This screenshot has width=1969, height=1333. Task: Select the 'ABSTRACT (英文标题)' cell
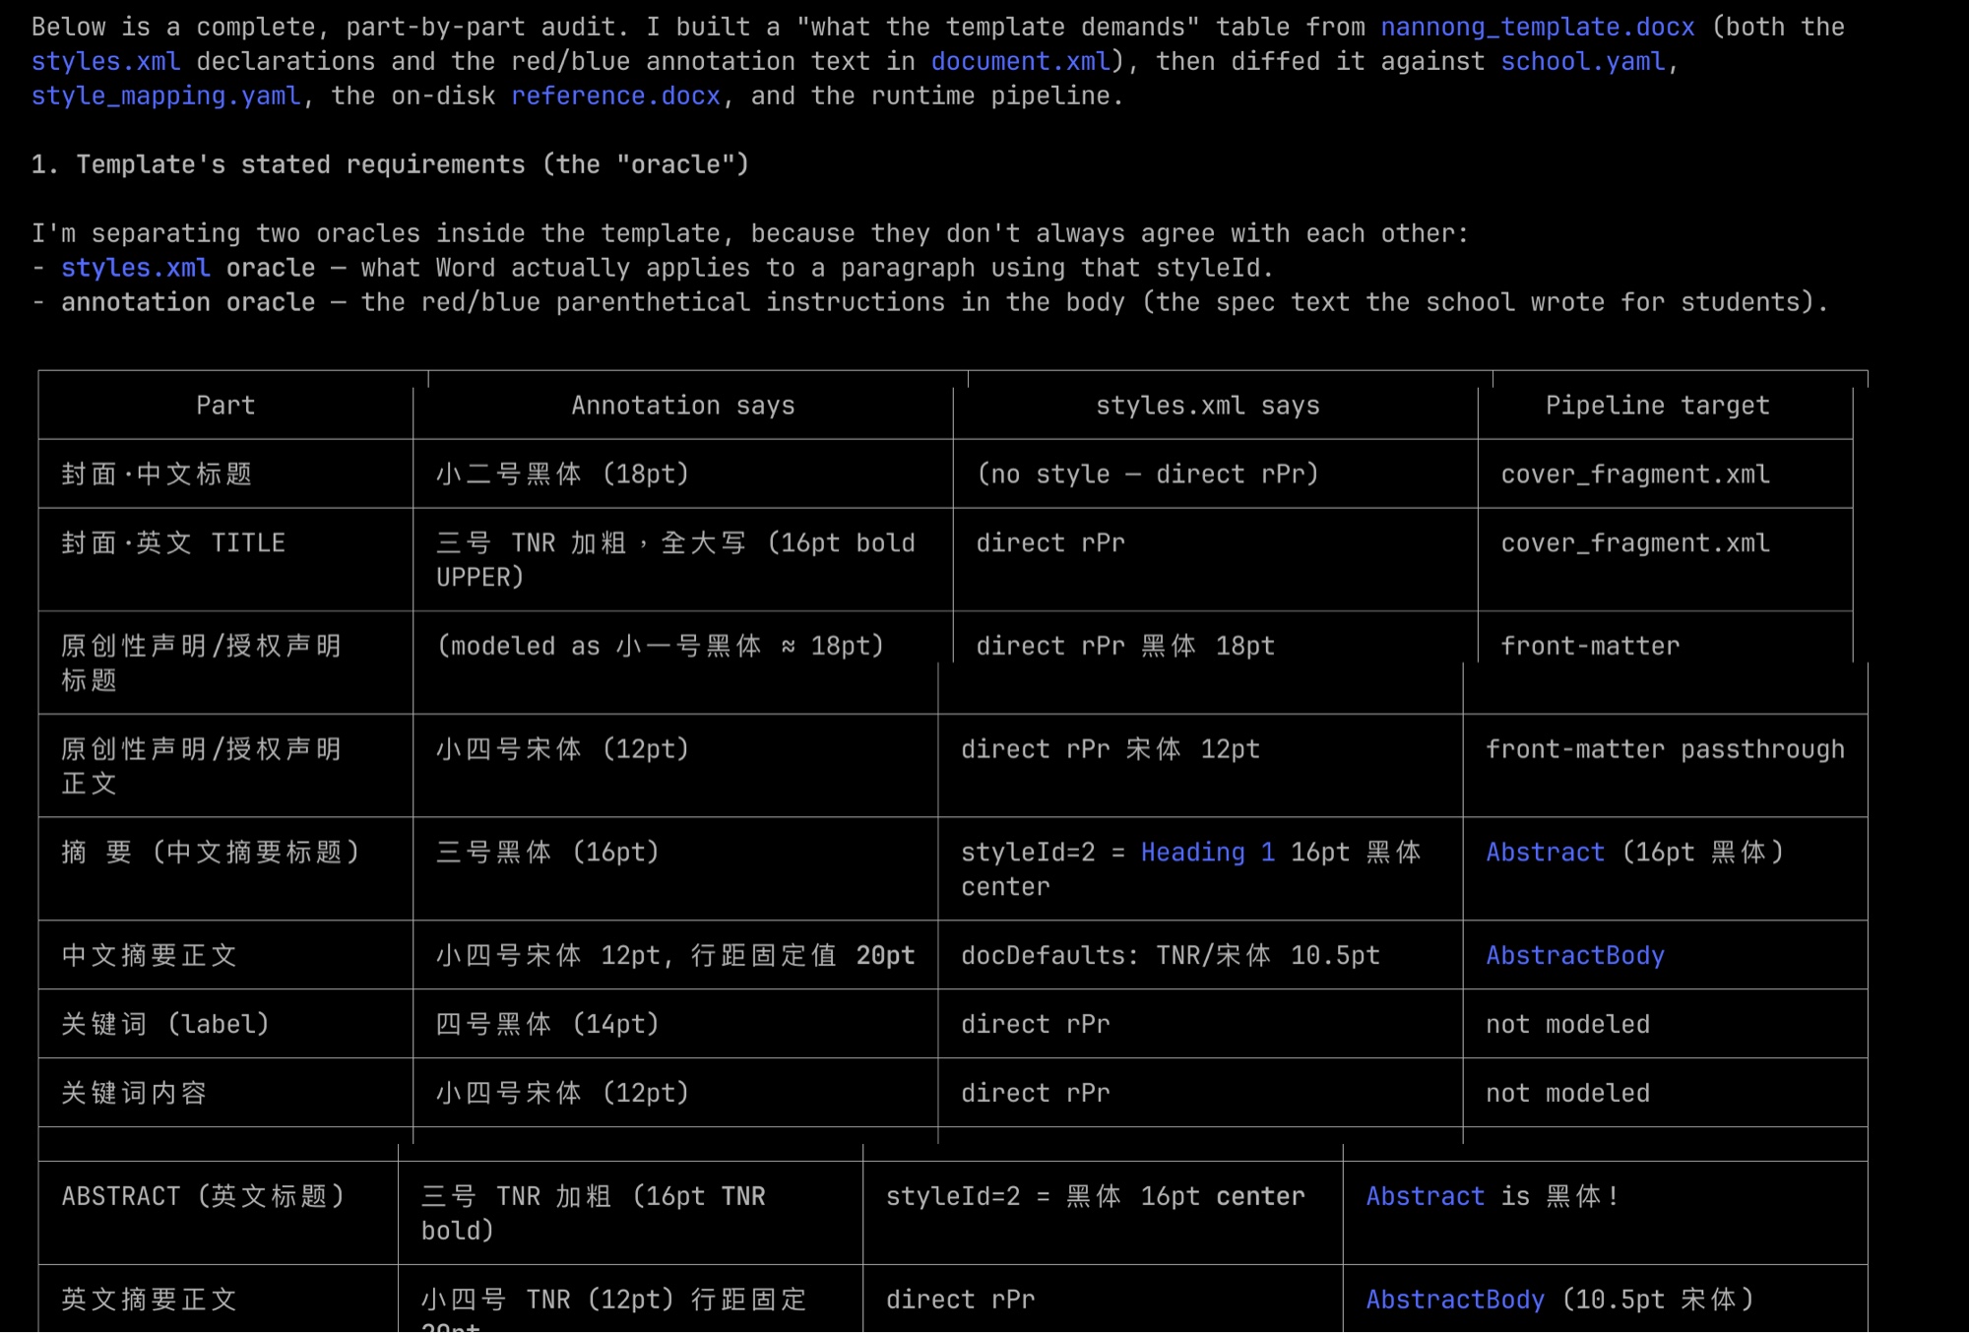(x=219, y=1213)
